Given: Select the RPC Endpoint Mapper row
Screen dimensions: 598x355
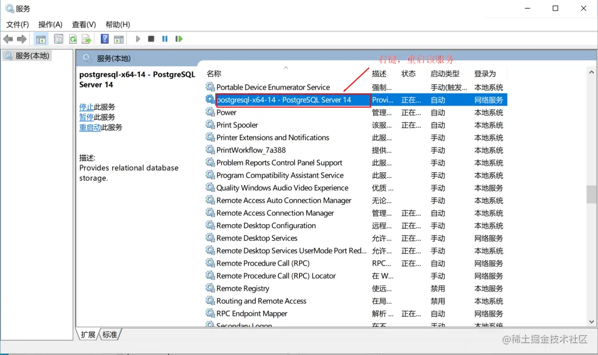Looking at the screenshot, I should click(x=356, y=314).
